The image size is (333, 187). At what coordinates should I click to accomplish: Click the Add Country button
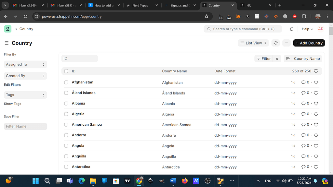(x=309, y=43)
